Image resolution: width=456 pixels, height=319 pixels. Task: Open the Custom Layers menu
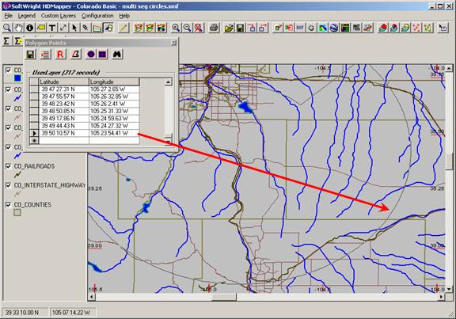pyautogui.click(x=59, y=16)
